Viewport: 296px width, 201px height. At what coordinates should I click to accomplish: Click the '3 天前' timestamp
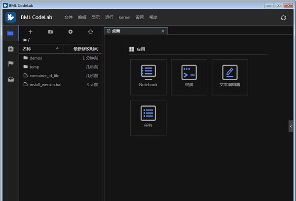click(92, 85)
